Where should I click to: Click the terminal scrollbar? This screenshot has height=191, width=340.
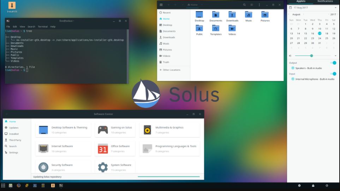[128, 57]
